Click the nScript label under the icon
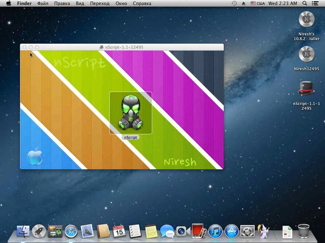 [130, 137]
